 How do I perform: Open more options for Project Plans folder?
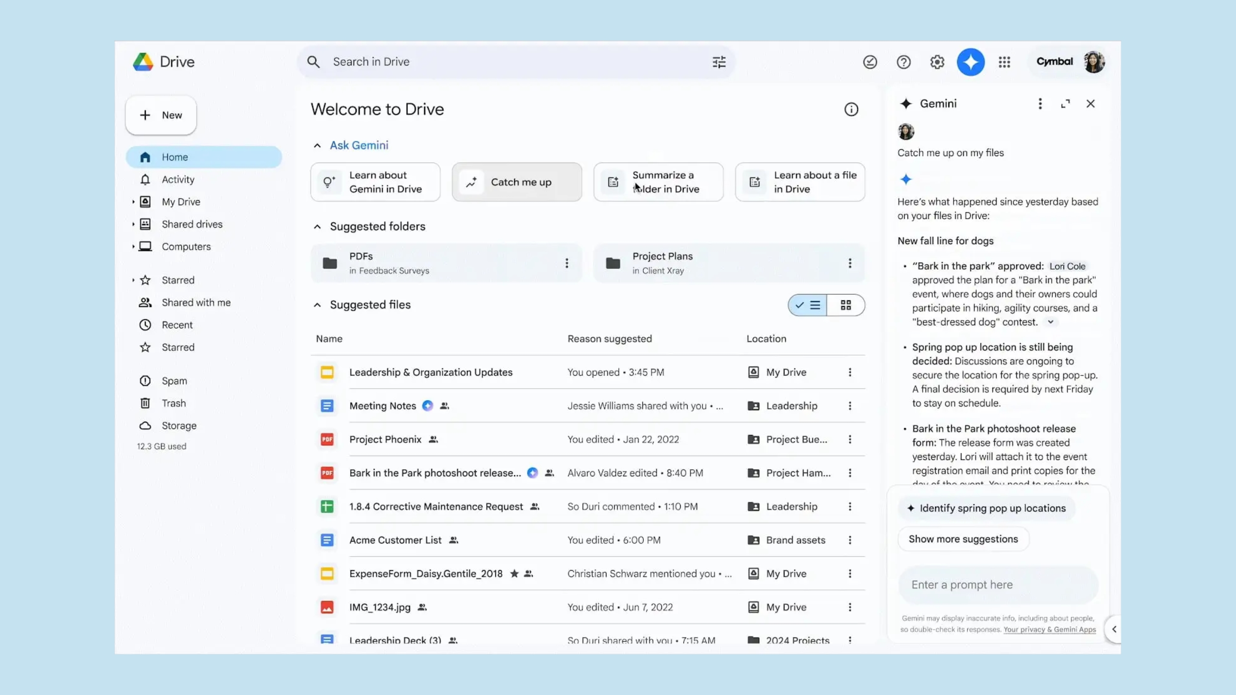(x=850, y=263)
